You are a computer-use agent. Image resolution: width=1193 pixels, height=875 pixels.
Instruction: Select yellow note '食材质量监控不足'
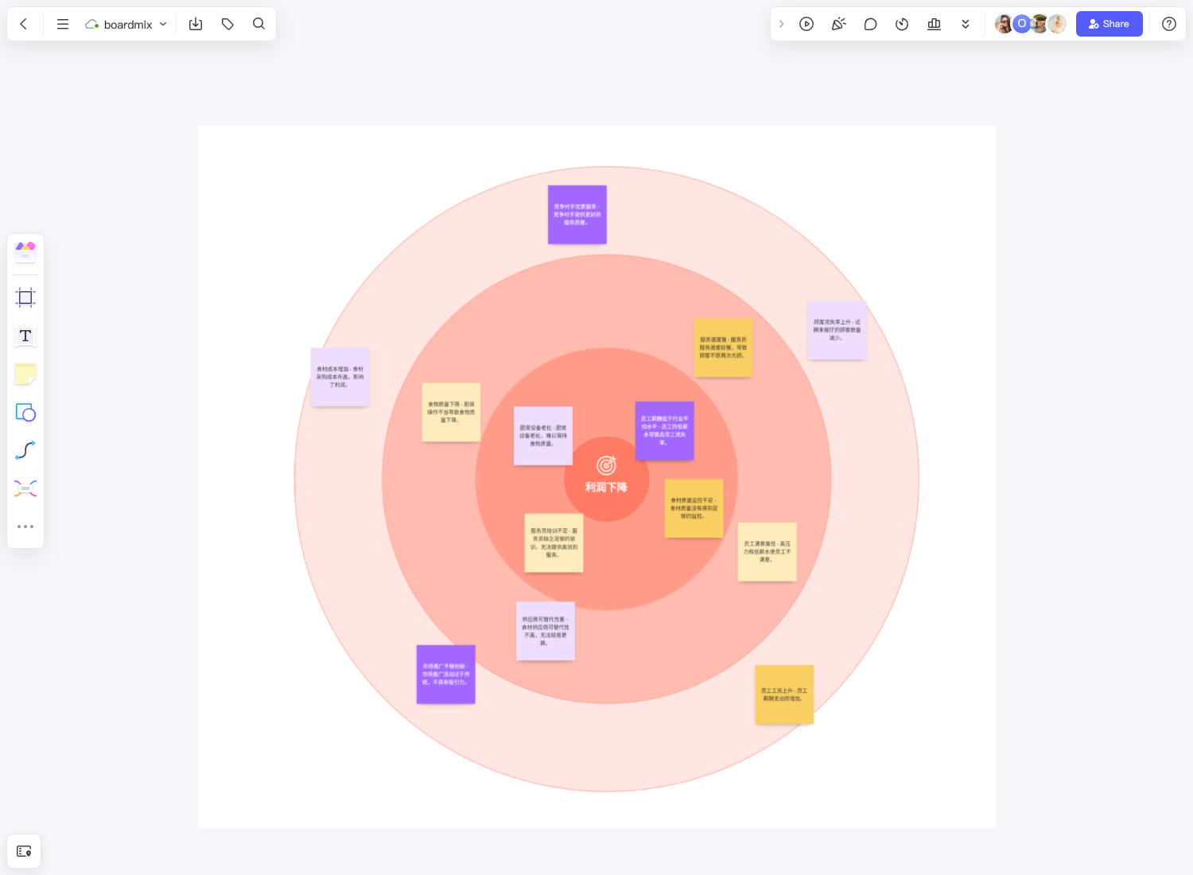pyautogui.click(x=694, y=508)
